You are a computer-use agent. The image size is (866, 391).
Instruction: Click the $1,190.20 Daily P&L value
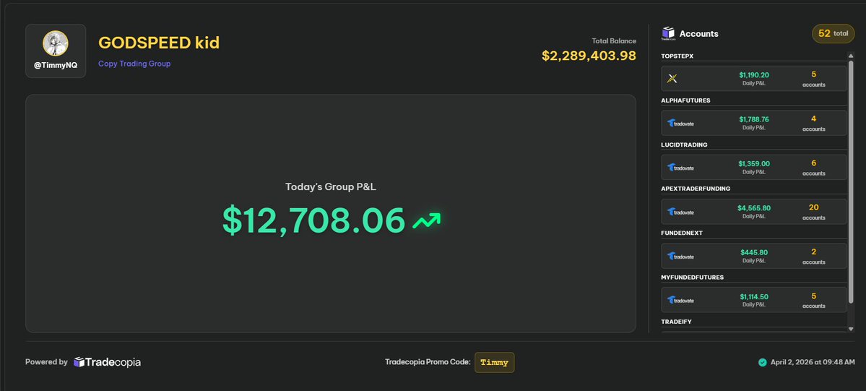pos(754,75)
